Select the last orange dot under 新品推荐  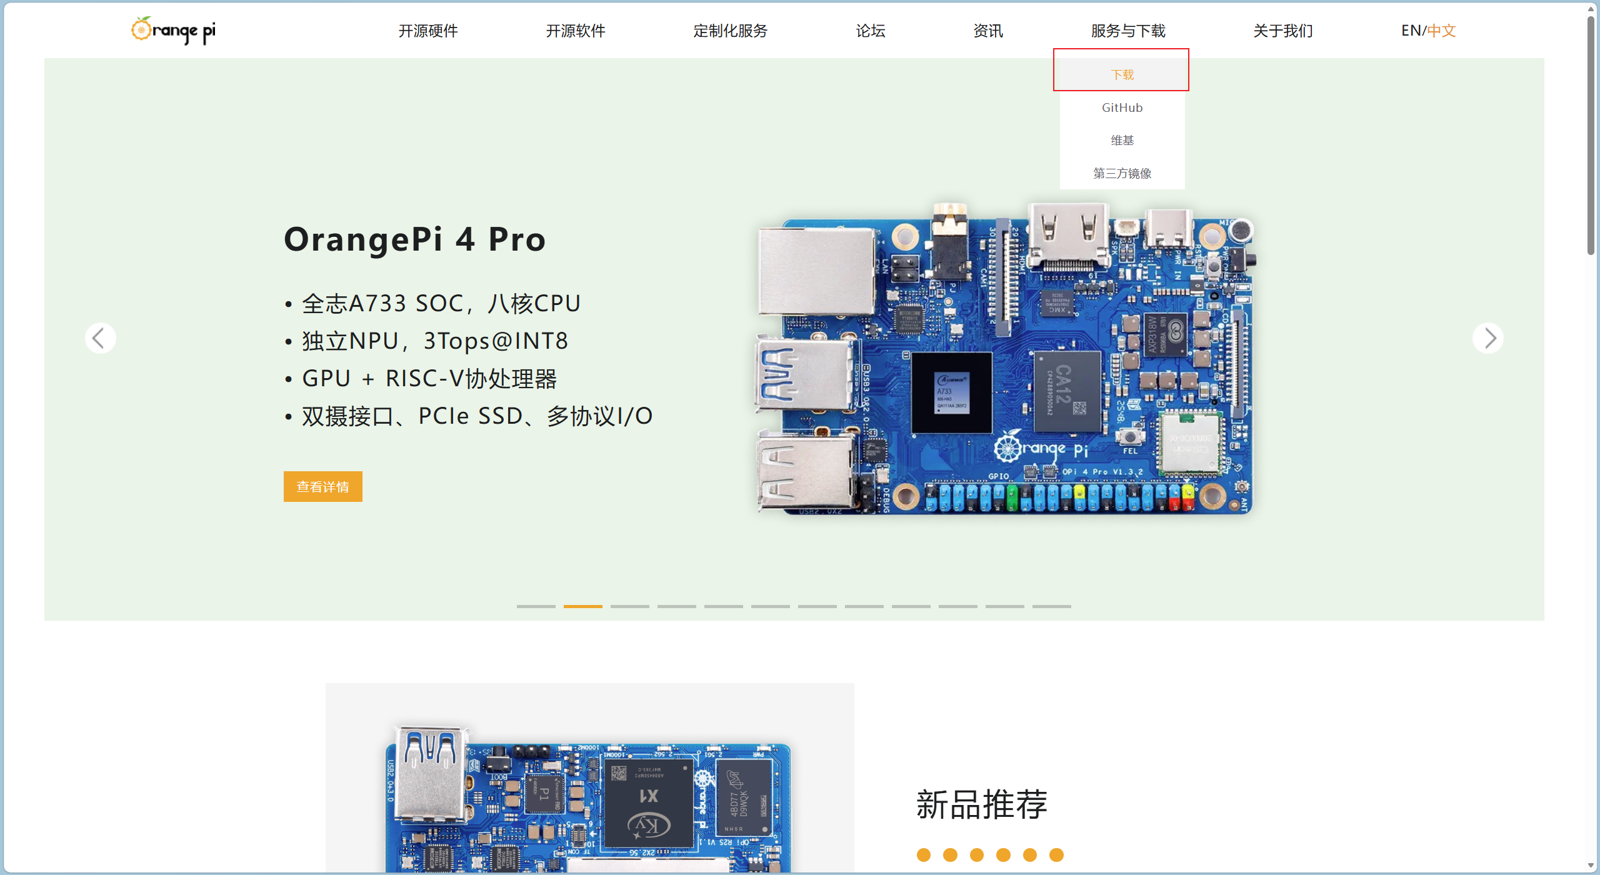point(1056,855)
